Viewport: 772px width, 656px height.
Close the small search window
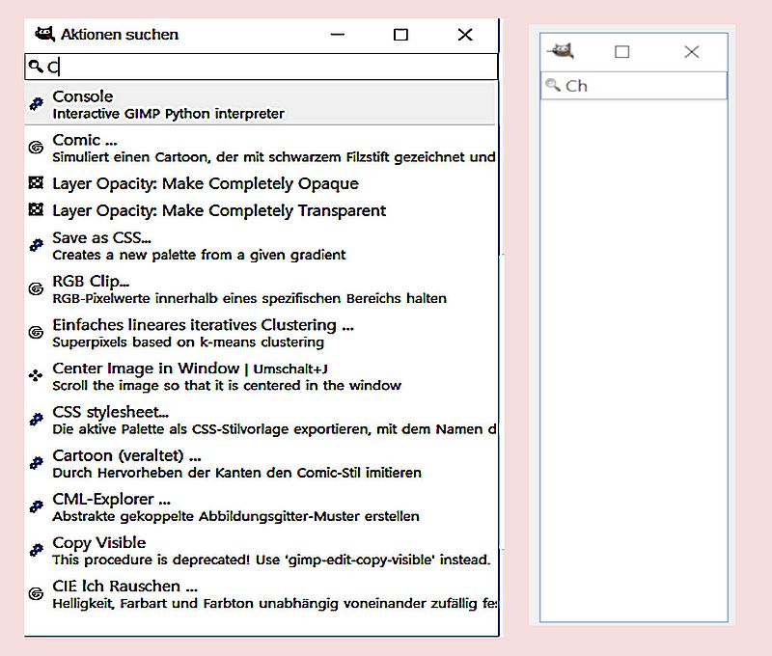pyautogui.click(x=691, y=52)
